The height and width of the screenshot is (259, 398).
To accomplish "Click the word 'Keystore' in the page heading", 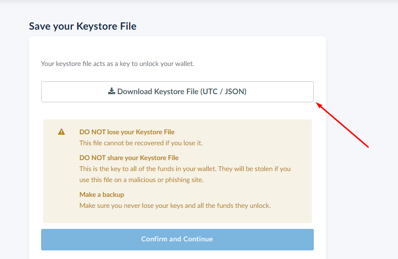I will pyautogui.click(x=96, y=26).
